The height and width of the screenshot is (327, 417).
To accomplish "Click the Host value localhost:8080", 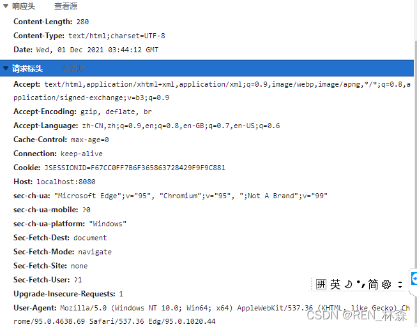I will [x=66, y=182].
